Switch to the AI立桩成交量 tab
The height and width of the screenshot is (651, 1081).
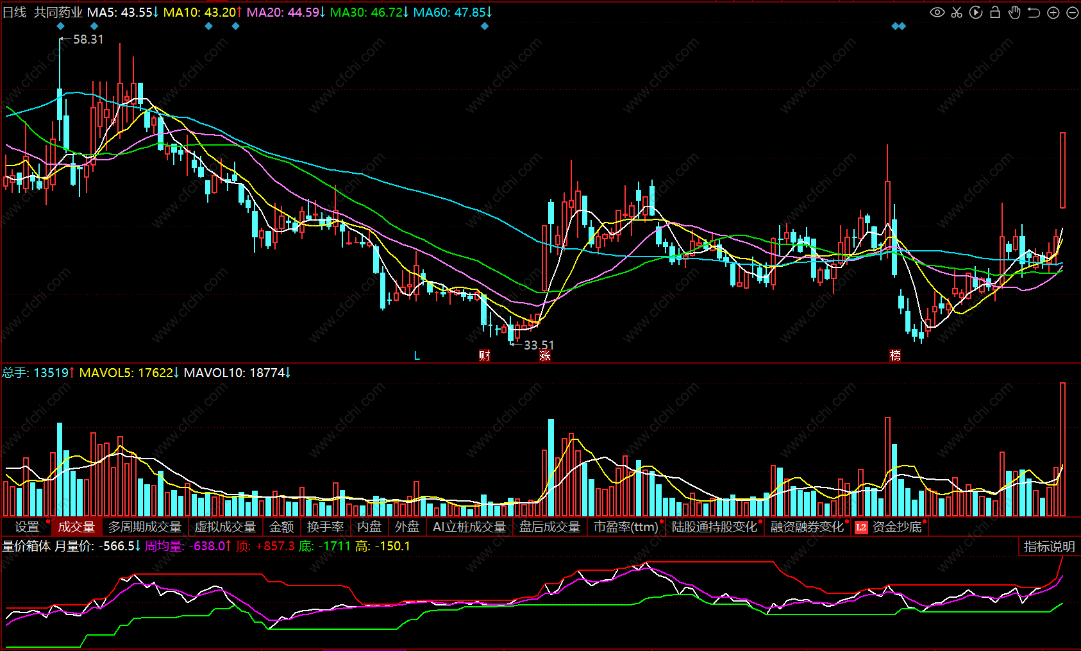coord(469,527)
